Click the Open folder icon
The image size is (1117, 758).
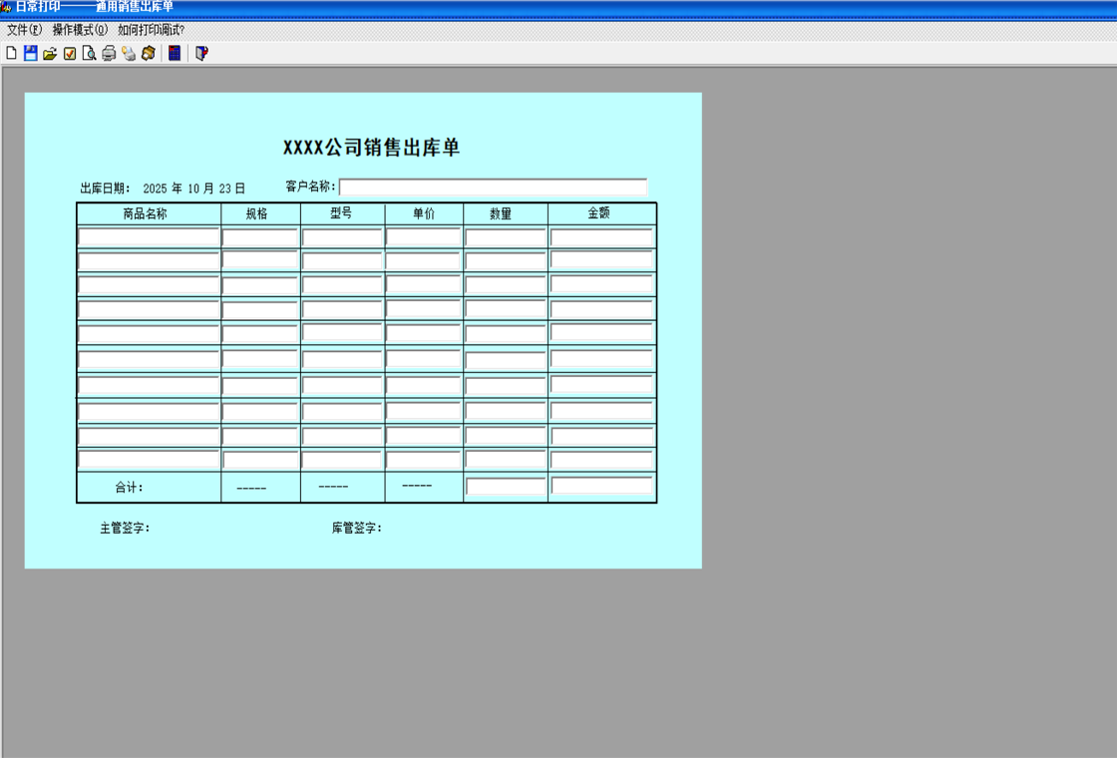pos(50,54)
